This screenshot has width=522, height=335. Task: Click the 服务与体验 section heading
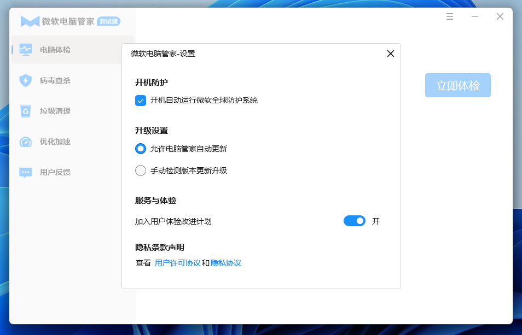[x=155, y=201]
